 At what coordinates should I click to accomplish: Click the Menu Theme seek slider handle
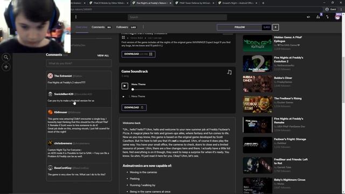pyautogui.click(x=133, y=89)
